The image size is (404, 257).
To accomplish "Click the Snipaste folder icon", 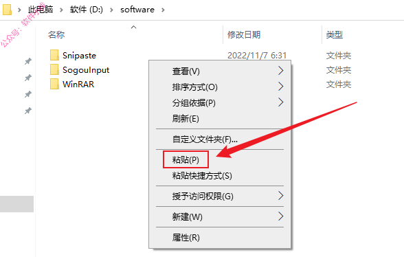I will (x=54, y=55).
